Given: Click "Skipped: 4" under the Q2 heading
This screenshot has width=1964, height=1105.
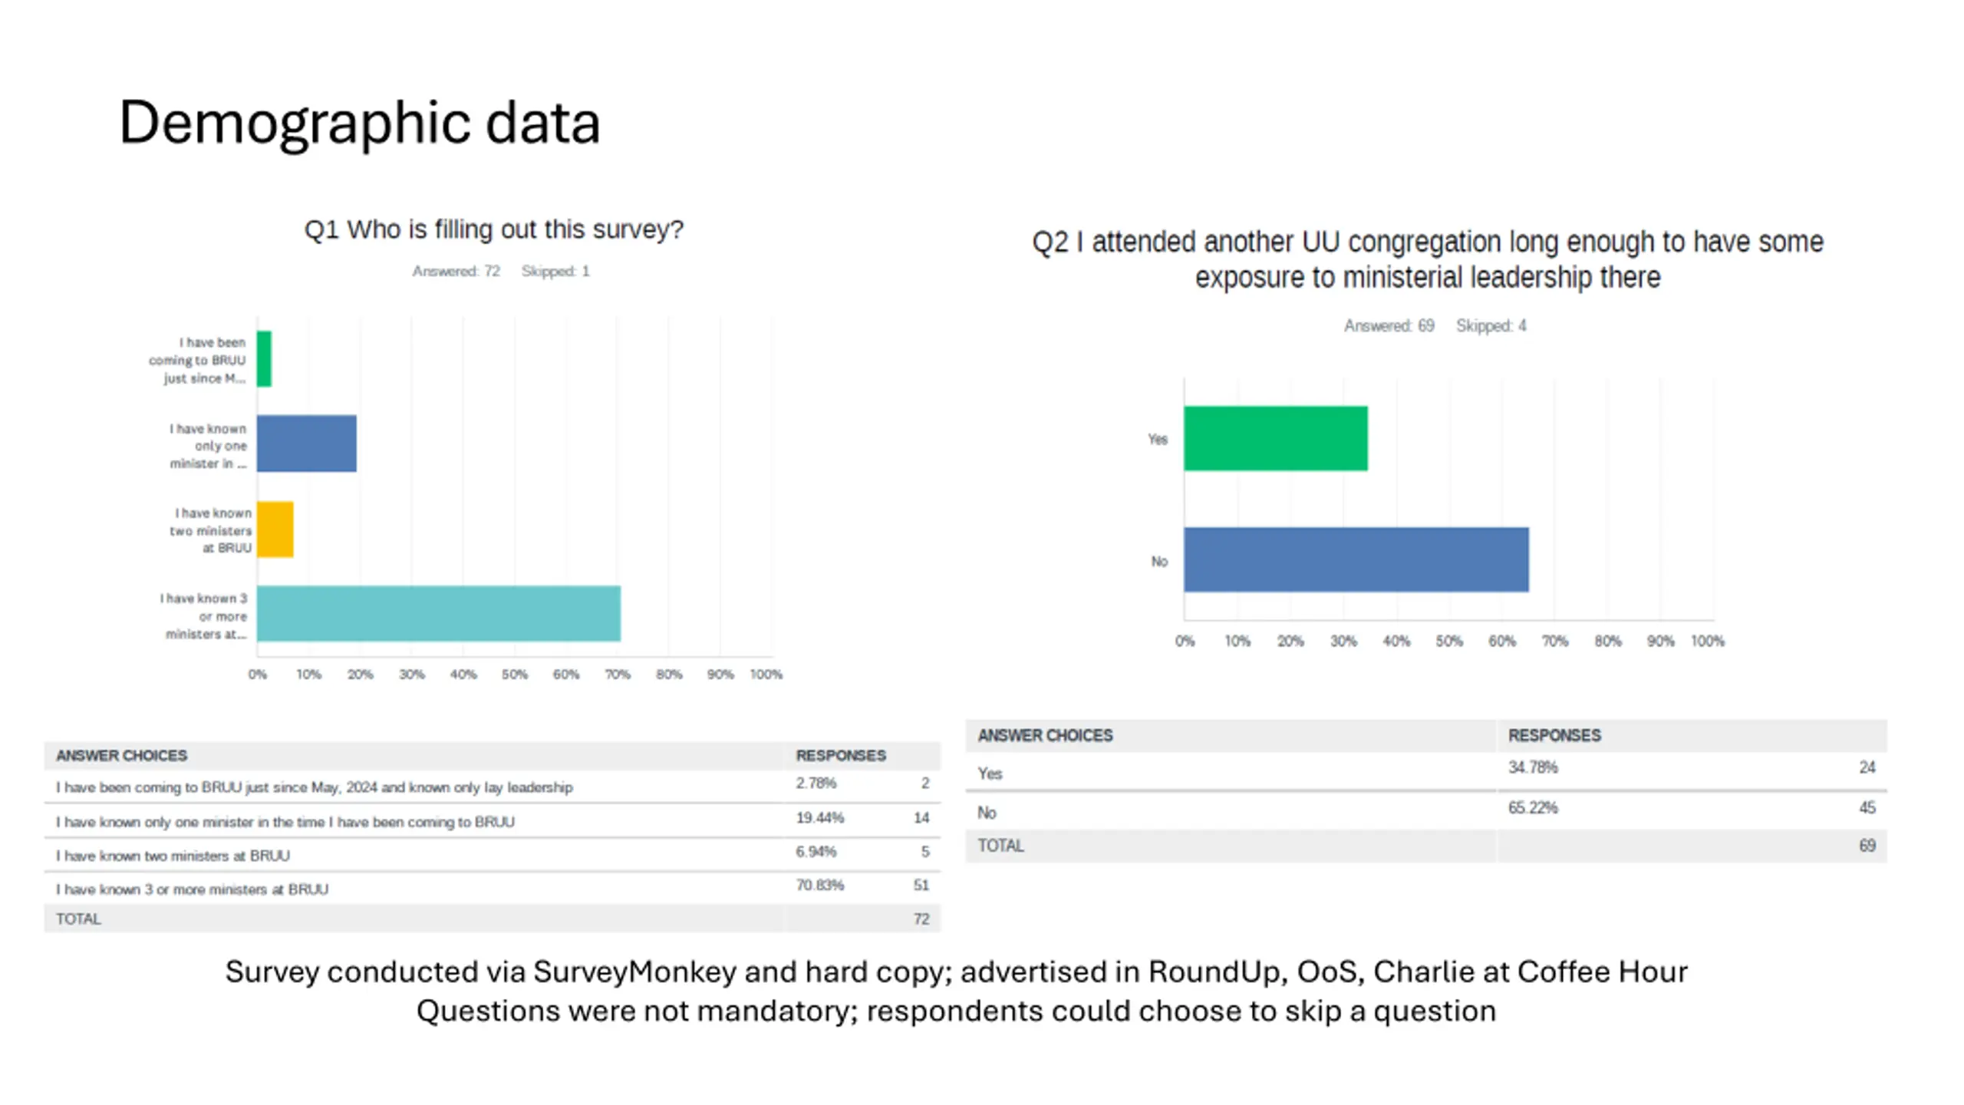Looking at the screenshot, I should point(1491,326).
